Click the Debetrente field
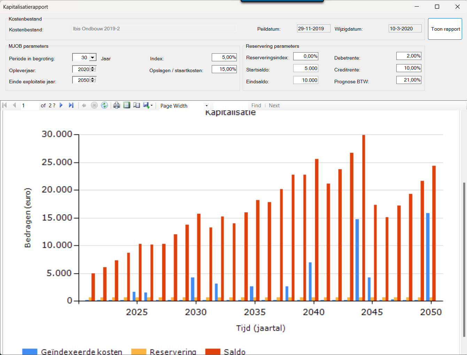This screenshot has width=467, height=355. pyautogui.click(x=409, y=56)
